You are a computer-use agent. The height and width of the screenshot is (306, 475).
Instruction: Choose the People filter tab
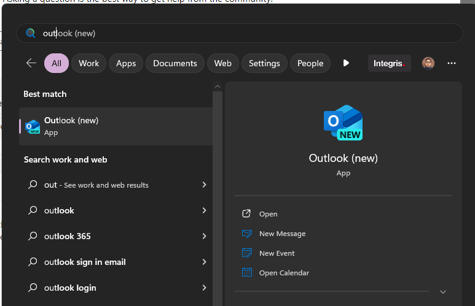click(x=310, y=63)
